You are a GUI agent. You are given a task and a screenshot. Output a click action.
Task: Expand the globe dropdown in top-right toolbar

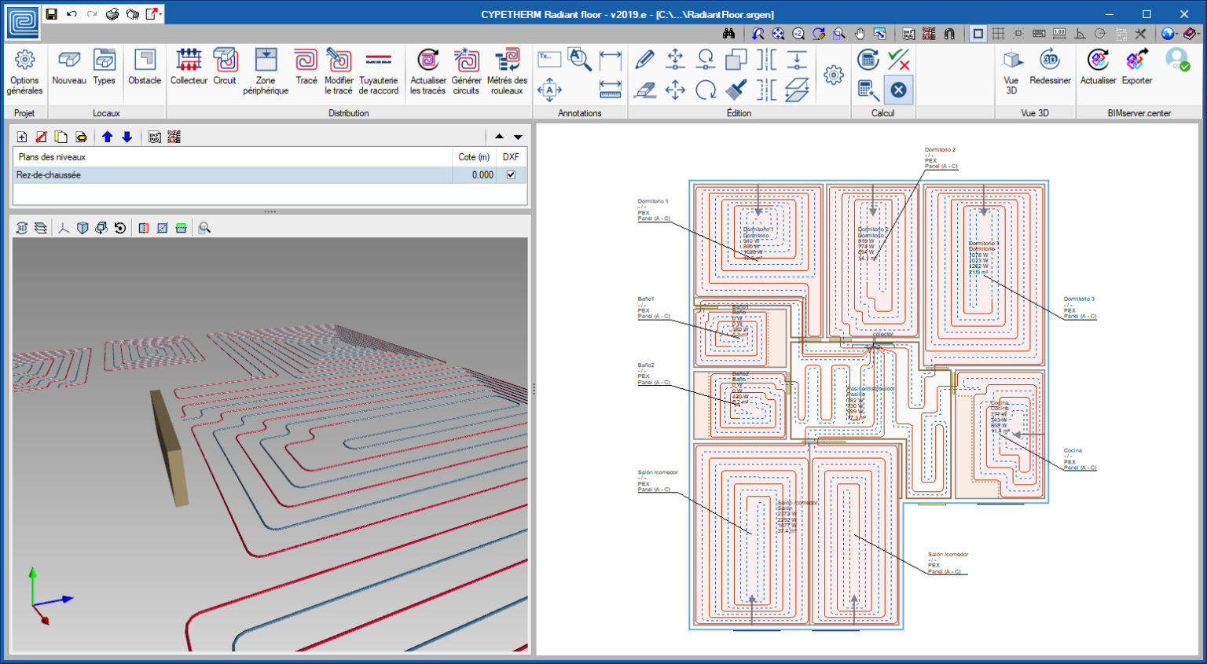pyautogui.click(x=1178, y=34)
